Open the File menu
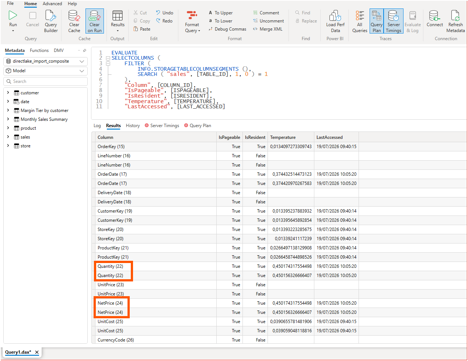Image resolution: width=468 pixels, height=361 pixels. coord(10,4)
